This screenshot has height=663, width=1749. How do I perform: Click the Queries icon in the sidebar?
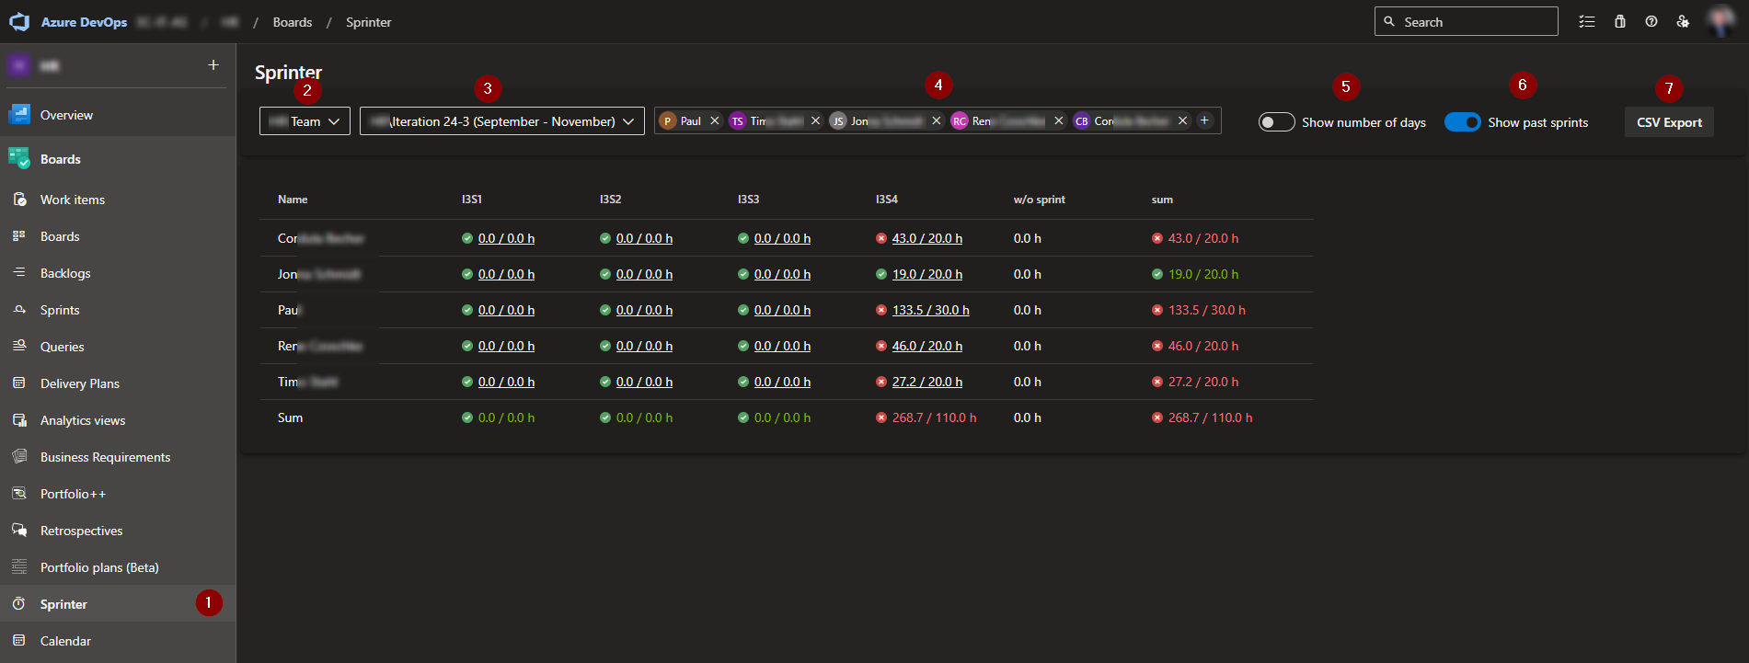(x=19, y=347)
